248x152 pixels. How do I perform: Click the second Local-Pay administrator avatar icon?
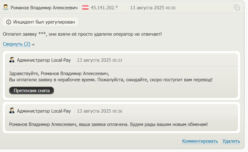12,111
